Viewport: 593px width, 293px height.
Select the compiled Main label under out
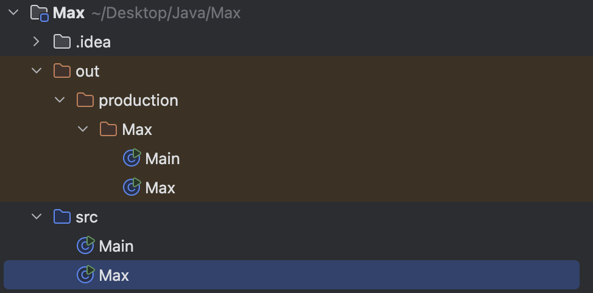point(163,159)
